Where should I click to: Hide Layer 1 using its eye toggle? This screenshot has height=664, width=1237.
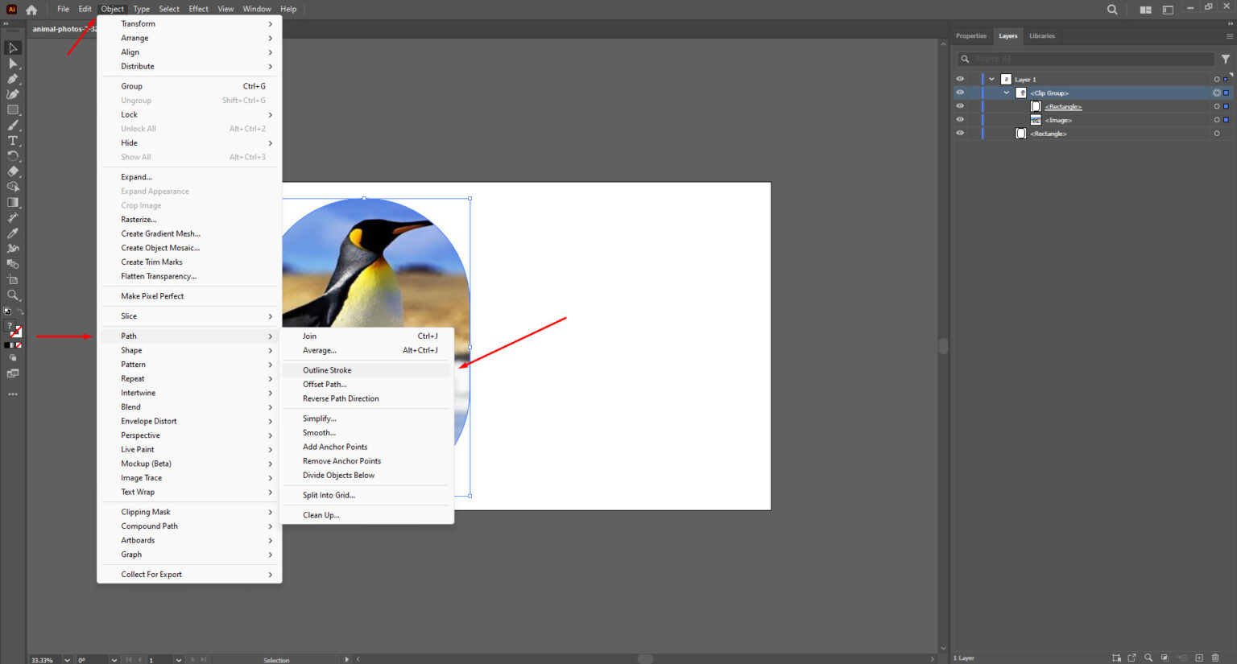959,78
